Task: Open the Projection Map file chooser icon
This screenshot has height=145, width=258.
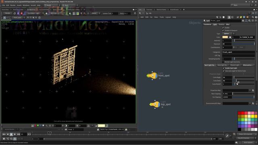Action: point(253,90)
